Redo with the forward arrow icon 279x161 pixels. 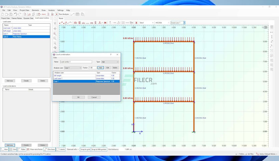click(20, 14)
